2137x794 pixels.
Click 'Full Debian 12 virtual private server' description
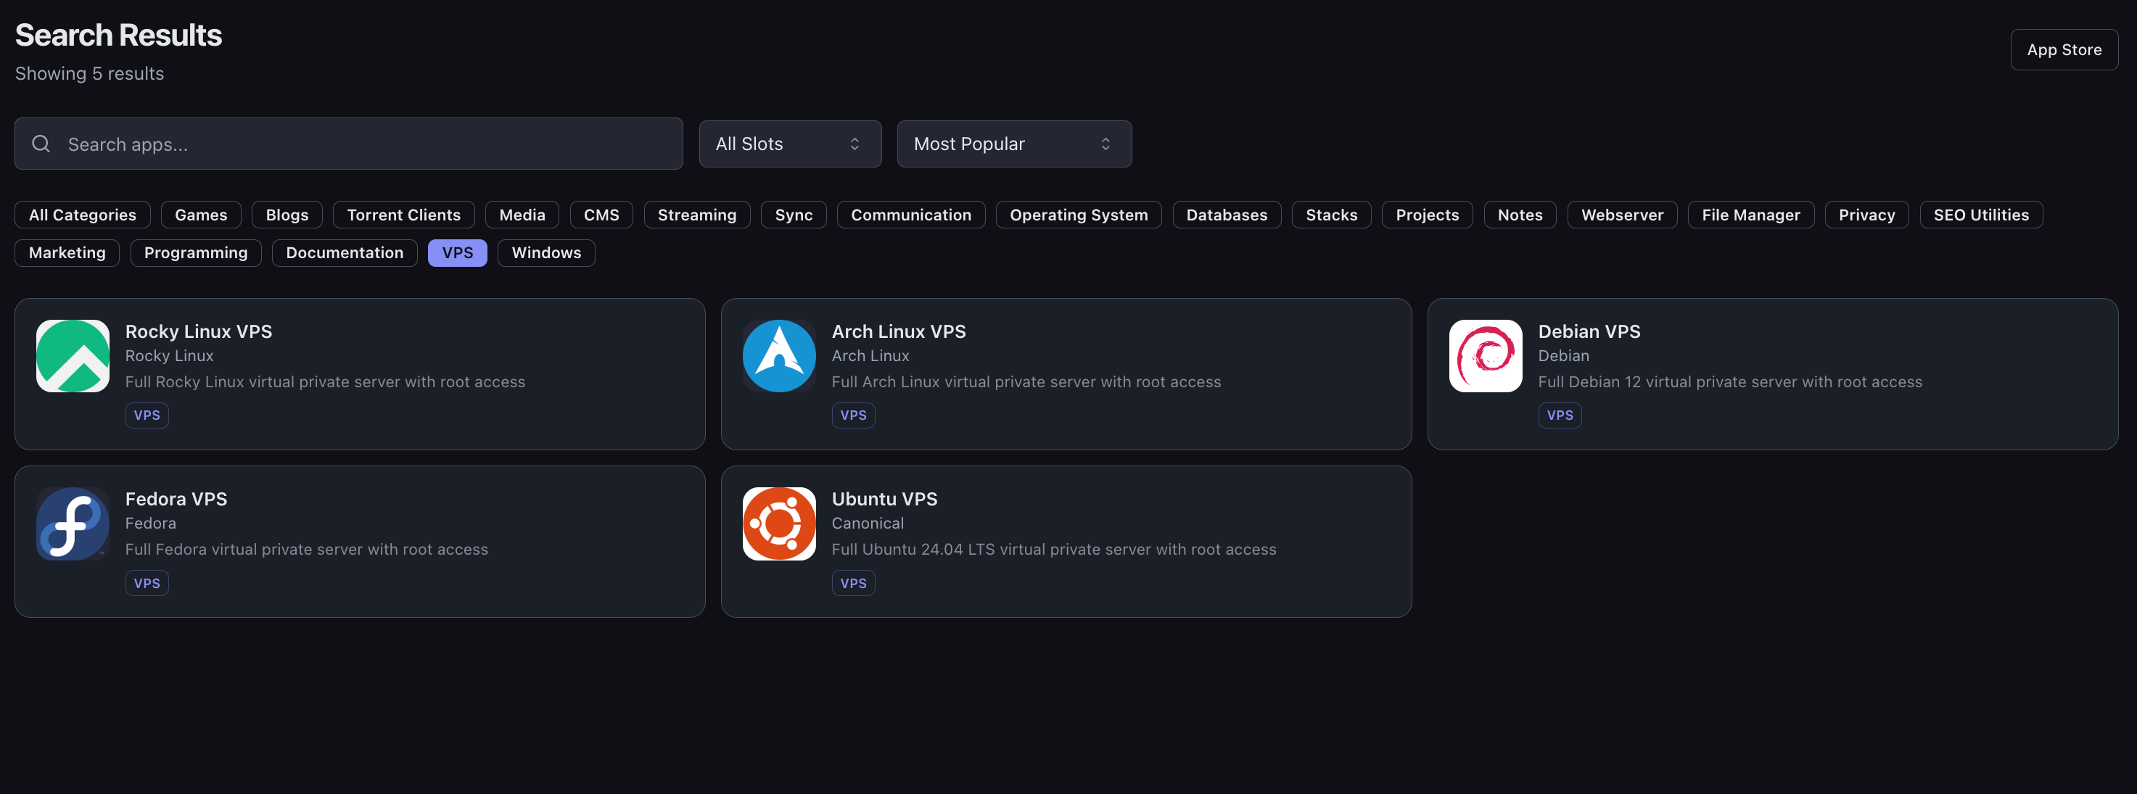click(x=1729, y=382)
